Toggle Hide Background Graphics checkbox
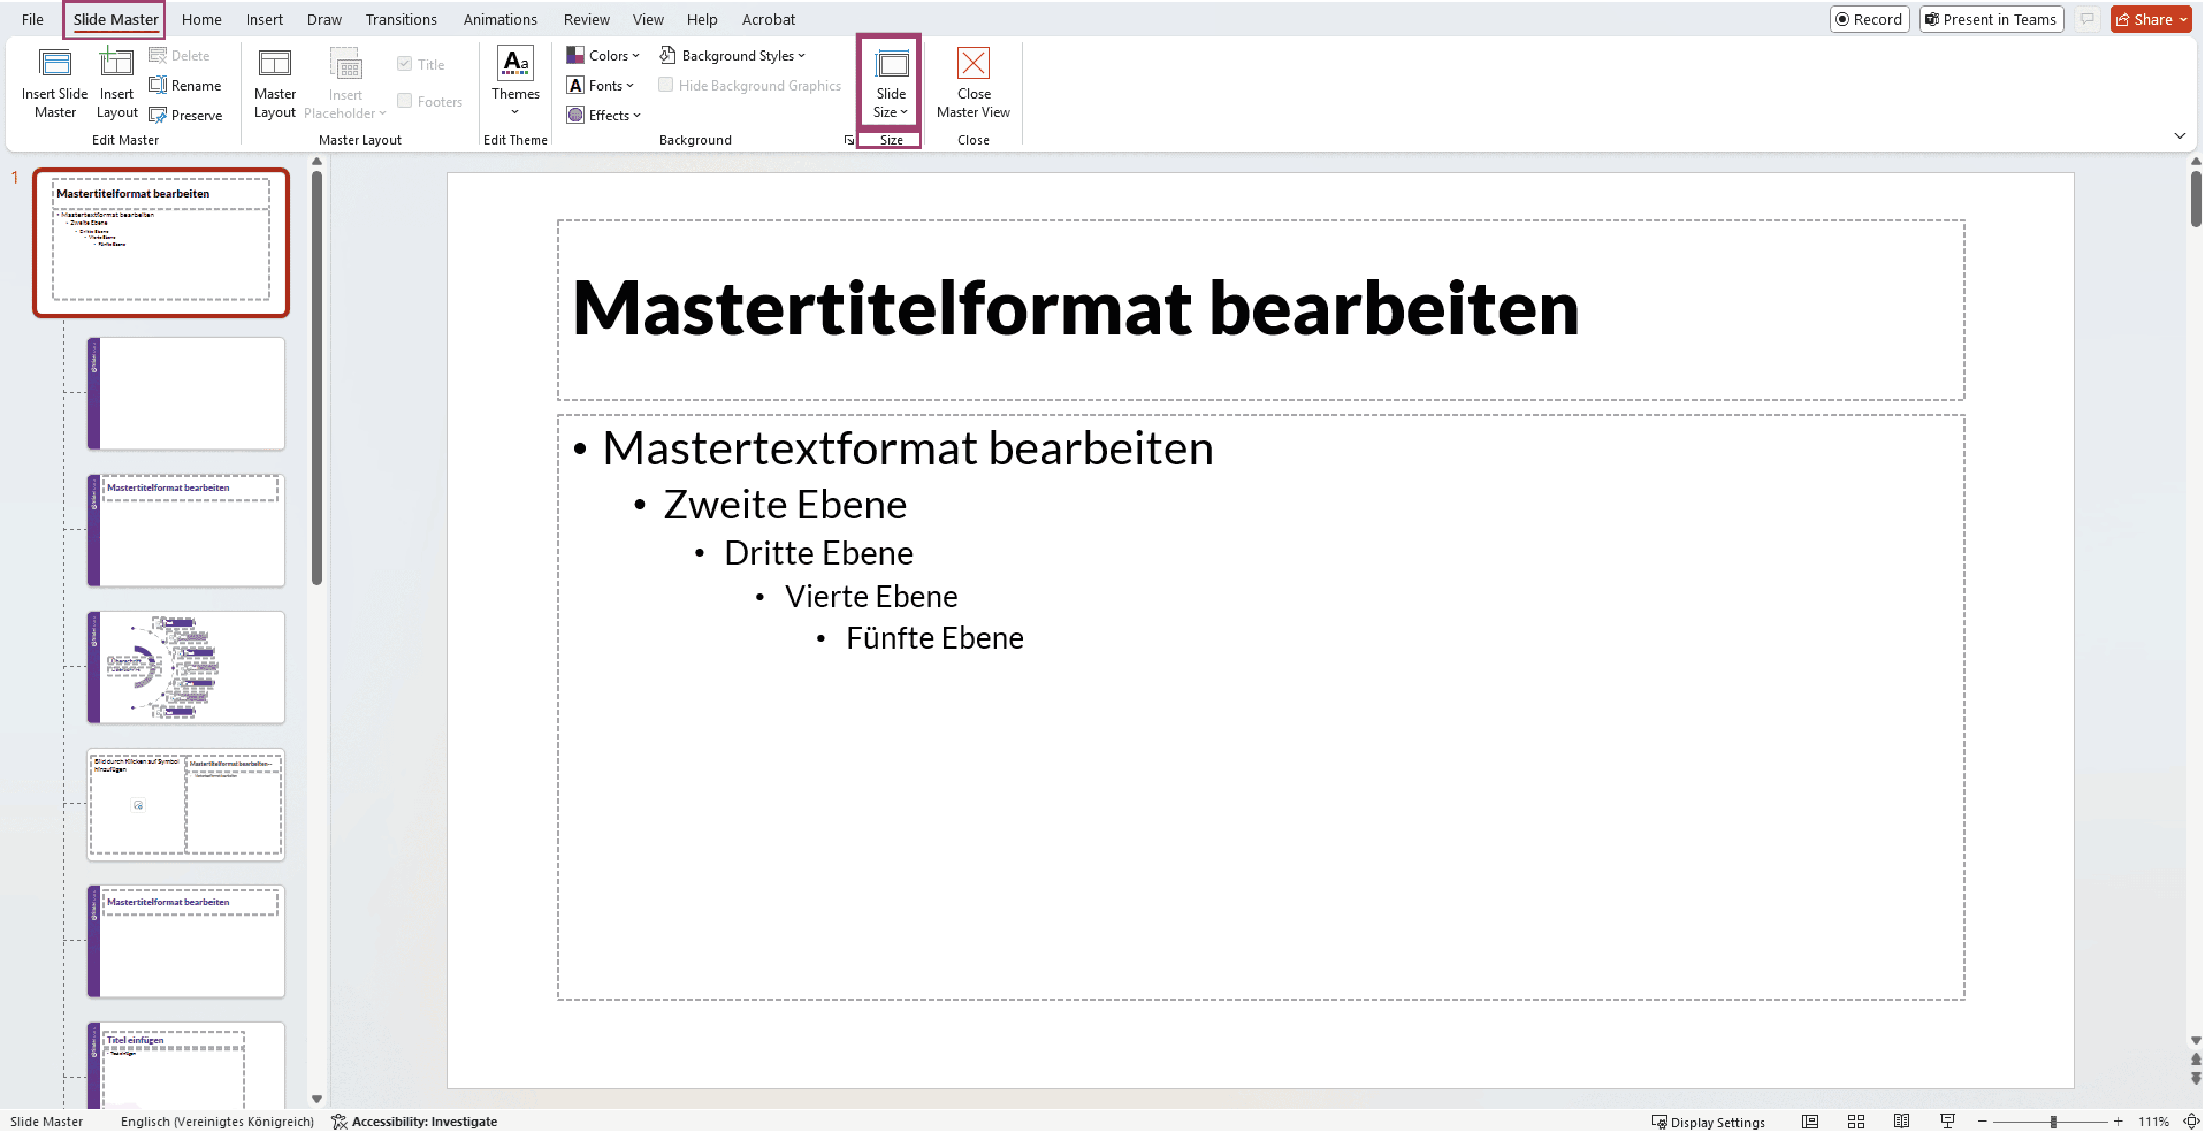This screenshot has width=2203, height=1131. (x=665, y=85)
